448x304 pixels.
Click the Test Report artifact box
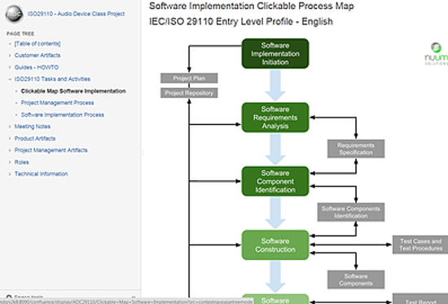click(420, 299)
